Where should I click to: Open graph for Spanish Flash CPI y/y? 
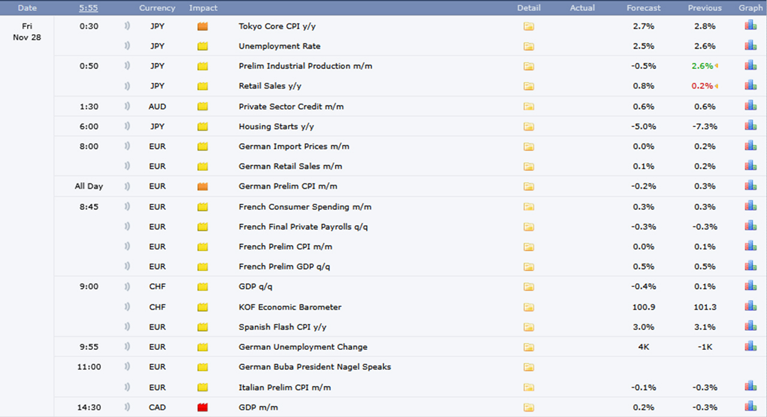tap(750, 327)
